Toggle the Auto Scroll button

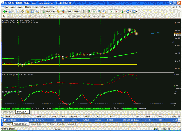[x=111, y=11]
